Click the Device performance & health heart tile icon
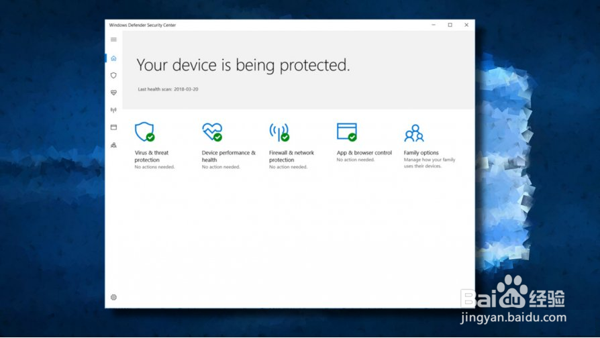Viewport: 600px width, 338px height. tap(212, 132)
